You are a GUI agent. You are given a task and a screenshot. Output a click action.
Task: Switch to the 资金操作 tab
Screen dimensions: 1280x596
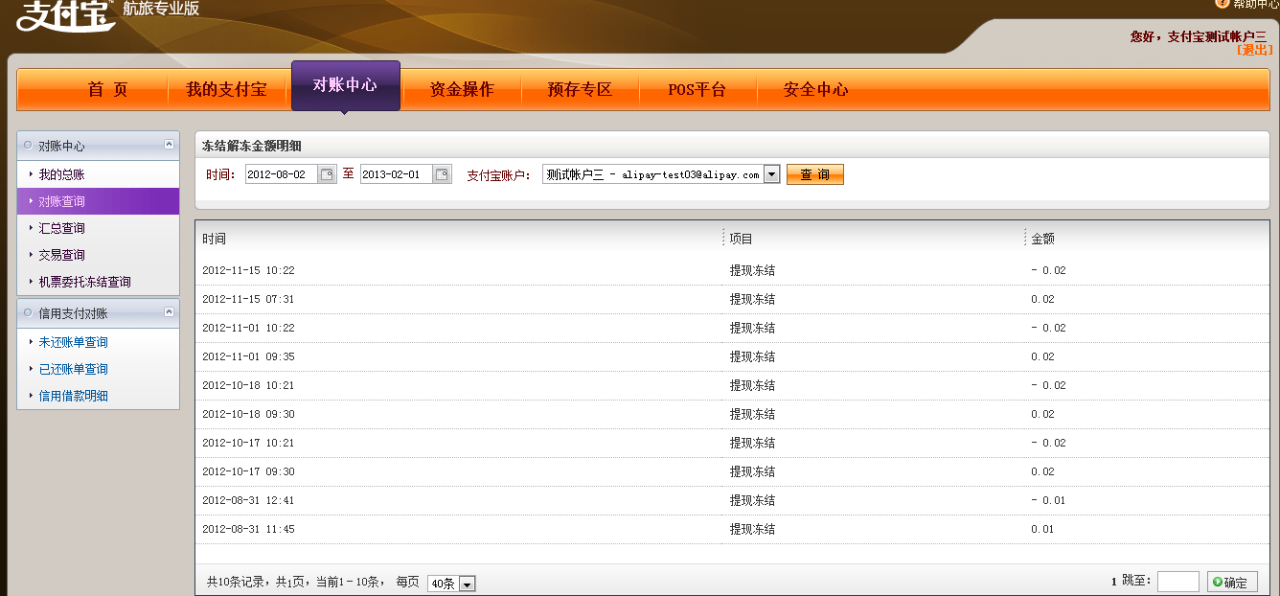click(462, 90)
